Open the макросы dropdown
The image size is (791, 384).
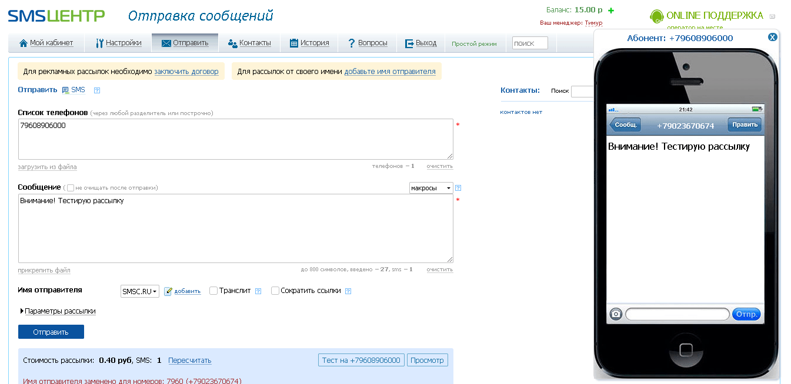pos(431,188)
